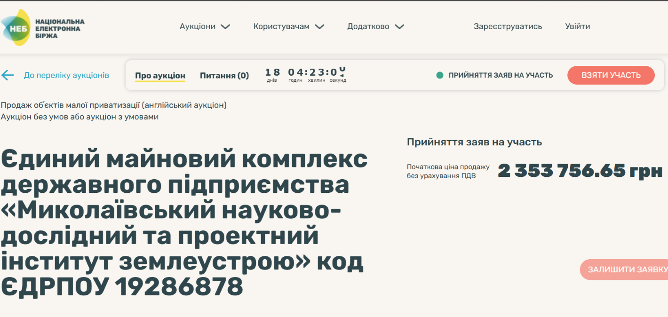The height and width of the screenshot is (317, 668).
Task: Click the ВЗЯТИ УЧАСТЬ button
Action: click(x=611, y=75)
